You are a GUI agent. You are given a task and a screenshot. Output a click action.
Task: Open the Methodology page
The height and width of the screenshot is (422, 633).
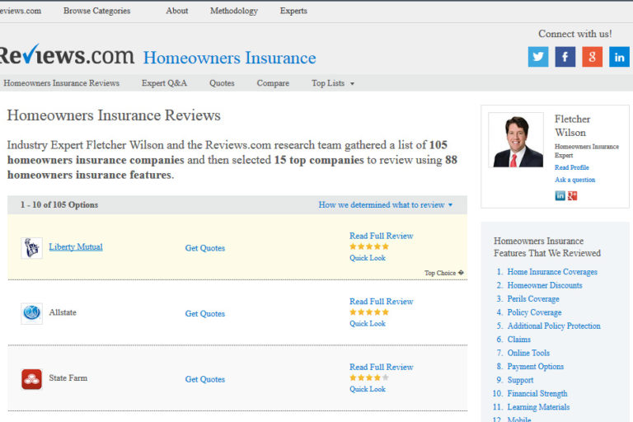(x=234, y=11)
